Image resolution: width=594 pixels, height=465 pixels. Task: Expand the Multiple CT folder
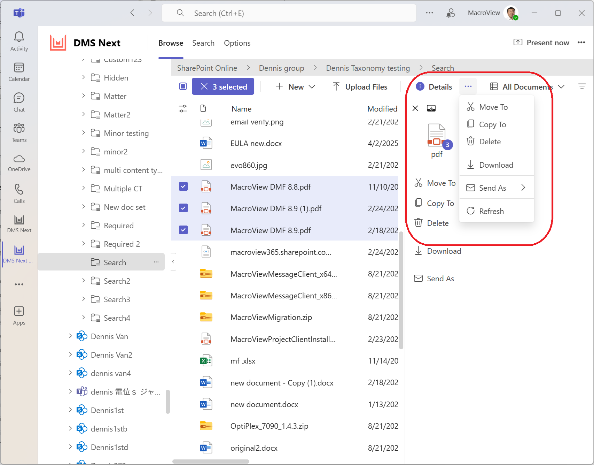click(84, 188)
